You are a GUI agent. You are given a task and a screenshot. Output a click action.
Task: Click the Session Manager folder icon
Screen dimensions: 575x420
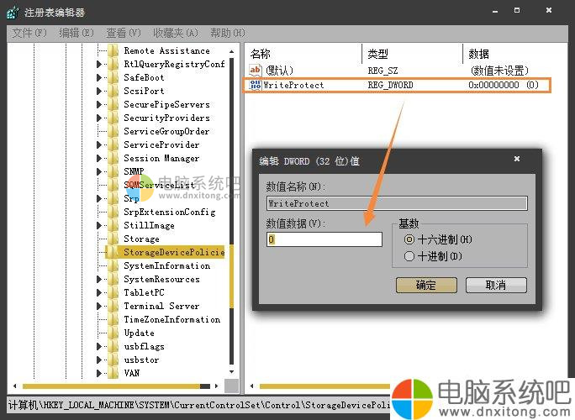point(113,158)
